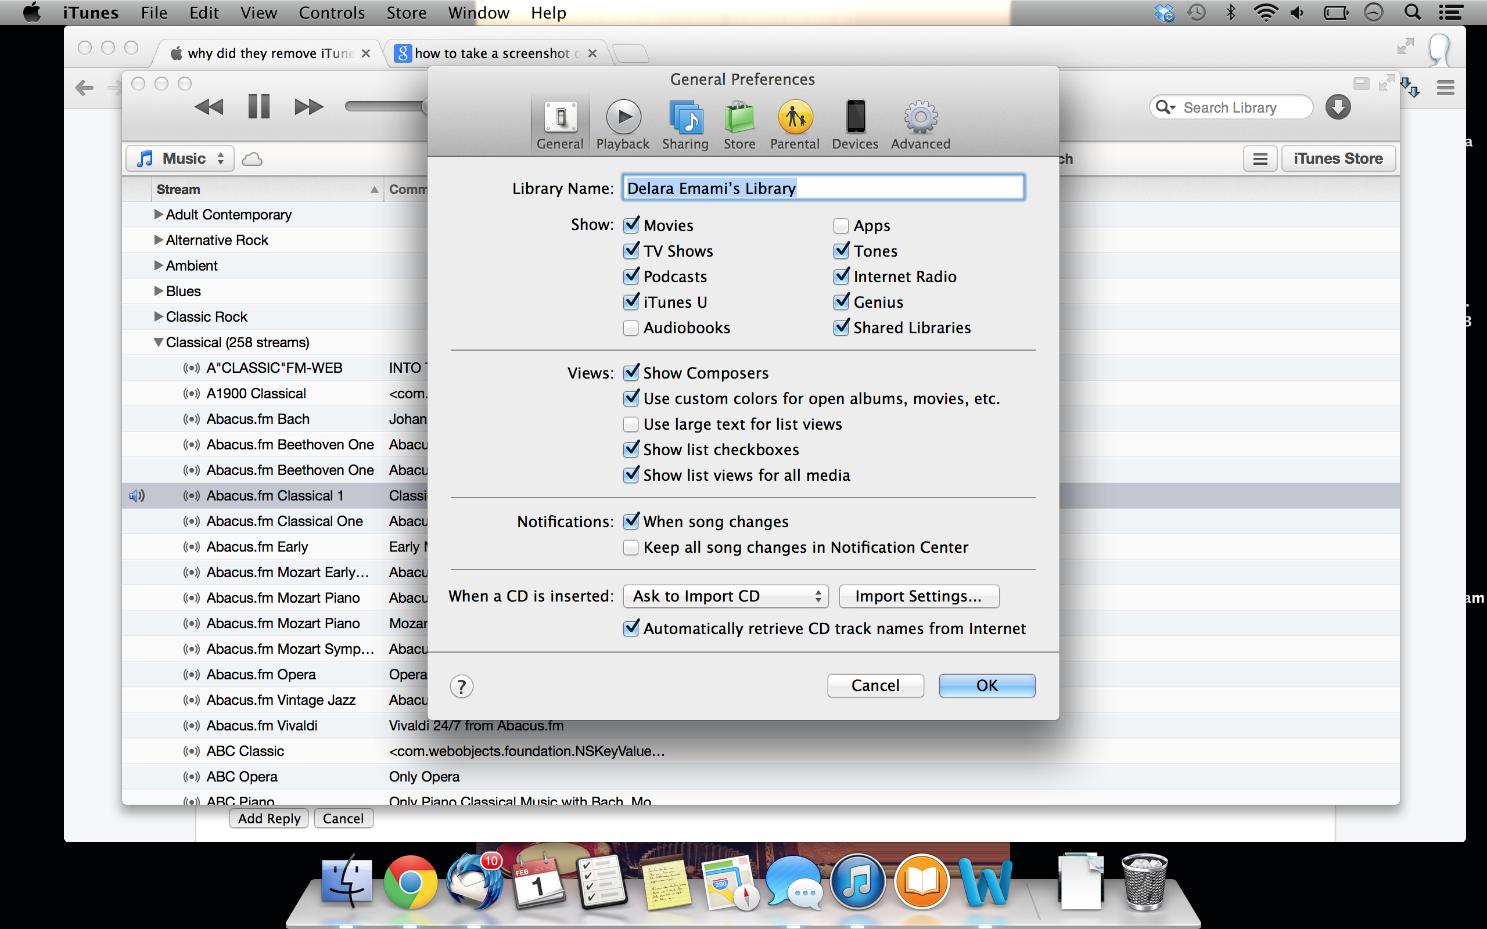Open the Ask to Import CD dropdown
The height and width of the screenshot is (929, 1487).
pyautogui.click(x=725, y=596)
